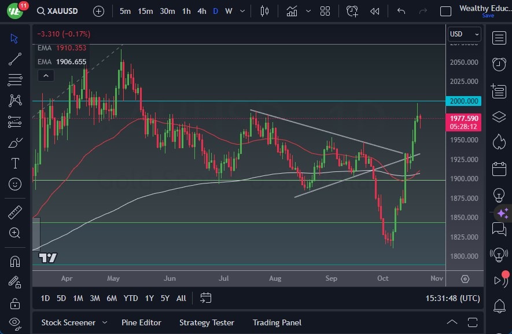Toggle hide all drawings eye icon

click(15, 322)
